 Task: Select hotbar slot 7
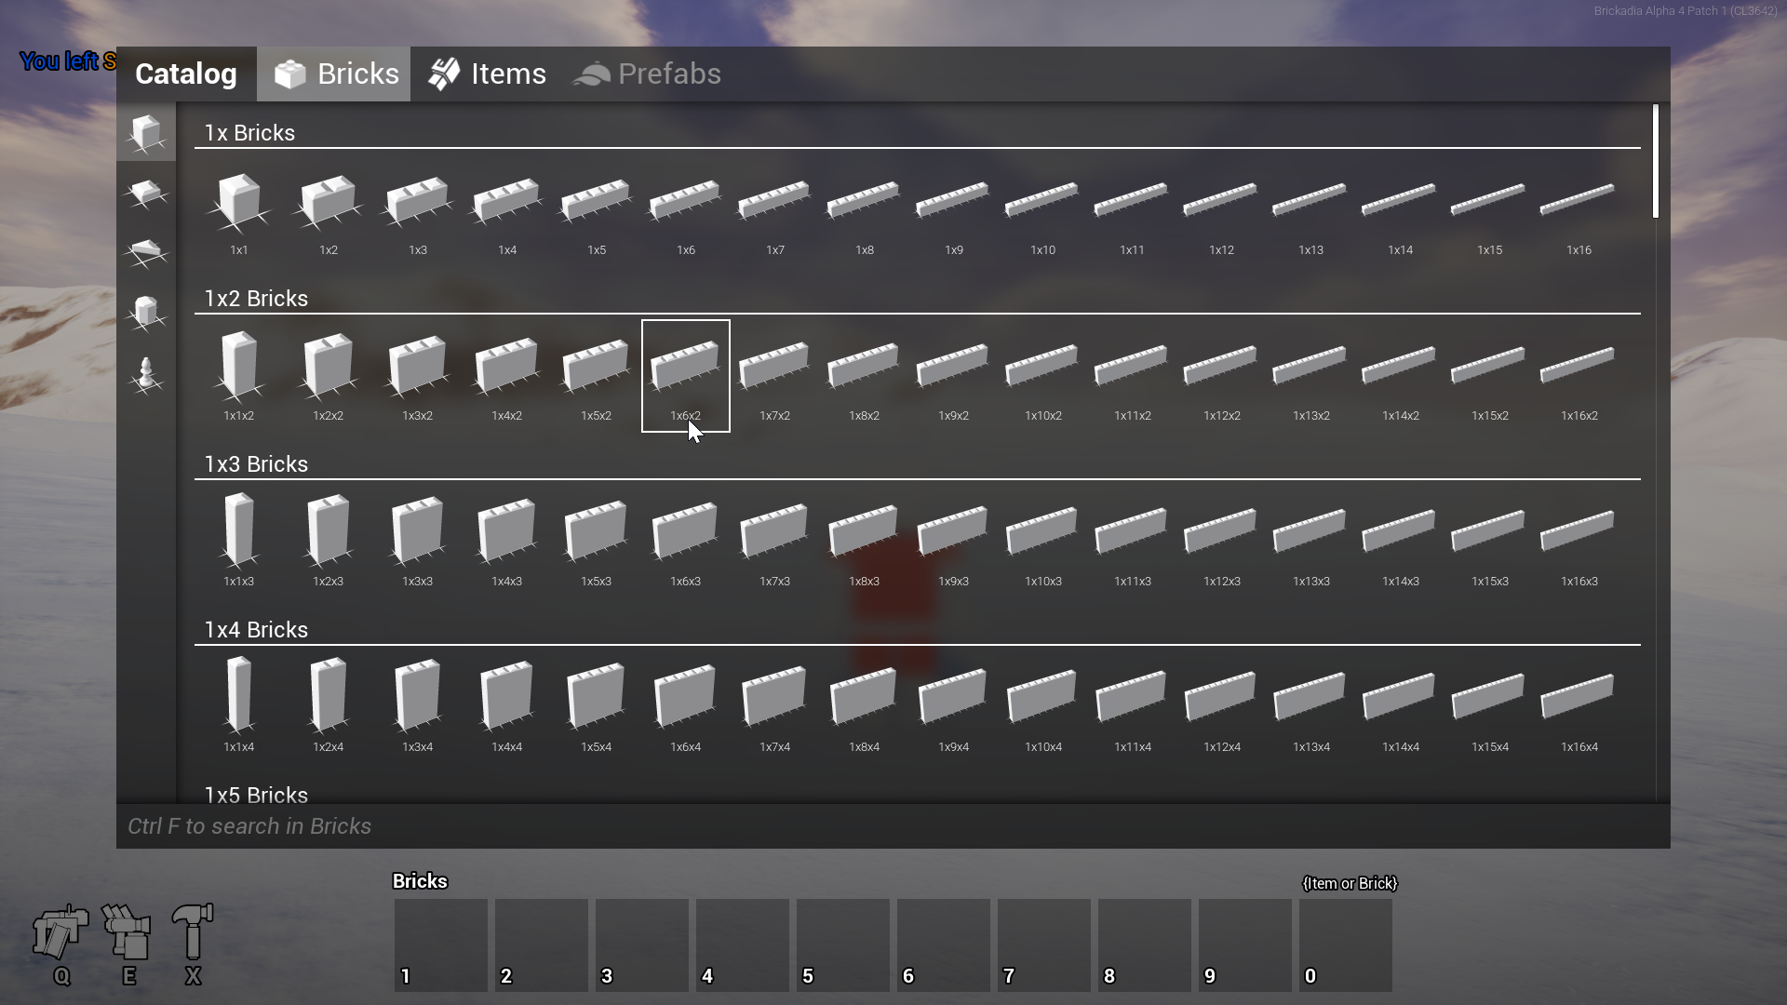[1044, 945]
